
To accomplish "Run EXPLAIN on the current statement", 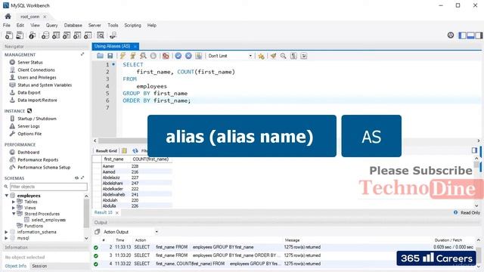I will 143,56.
